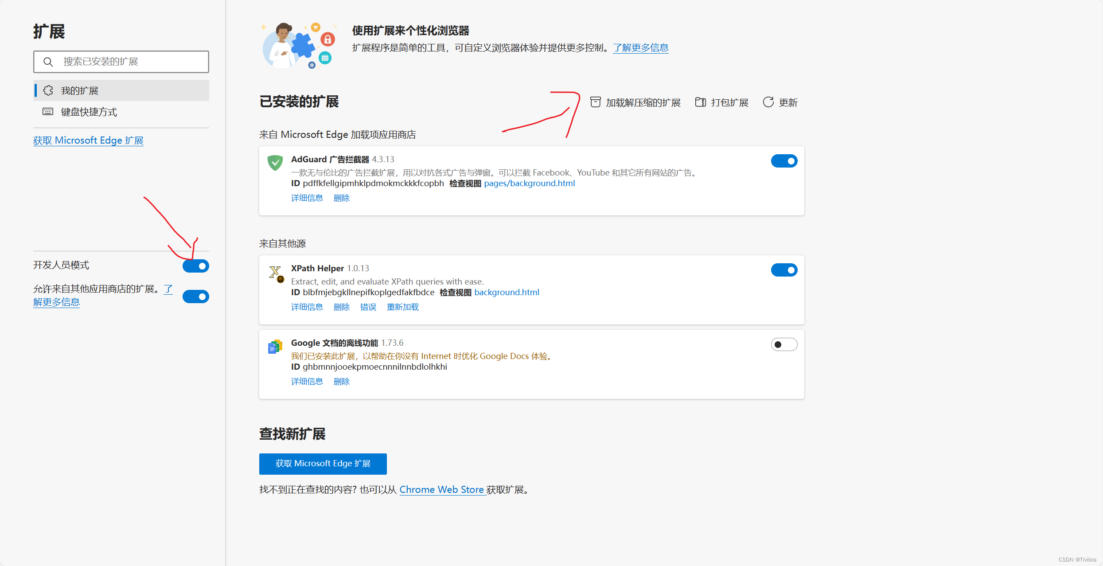
Task: Click the AdGuard green shield icon
Action: pyautogui.click(x=275, y=163)
